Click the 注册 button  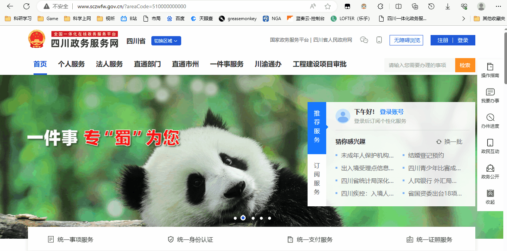tap(443, 40)
